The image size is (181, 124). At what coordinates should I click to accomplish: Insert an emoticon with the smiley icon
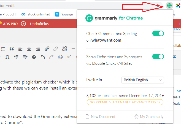click(60, 57)
